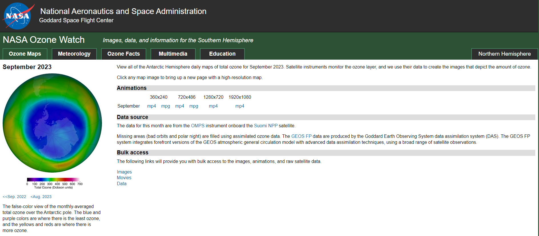This screenshot has height=236, width=539.
Task: Open the Suomi NPP satellite link
Action: pyautogui.click(x=266, y=126)
